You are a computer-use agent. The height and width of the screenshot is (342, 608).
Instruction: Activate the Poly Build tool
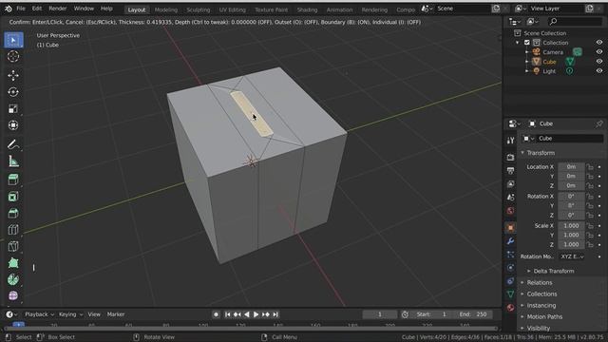(13, 263)
